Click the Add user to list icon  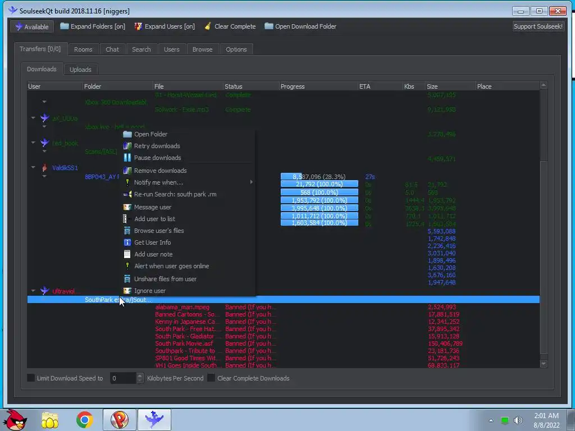pyautogui.click(x=125, y=219)
